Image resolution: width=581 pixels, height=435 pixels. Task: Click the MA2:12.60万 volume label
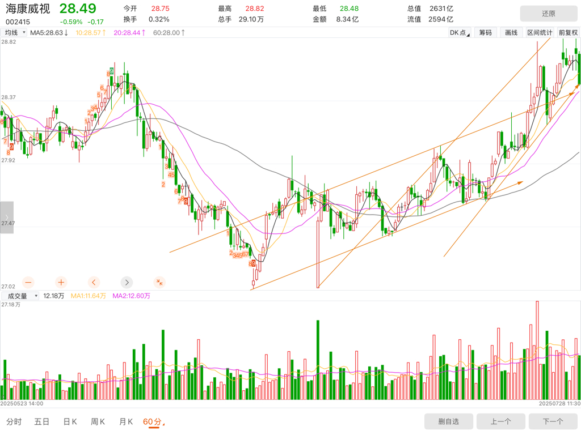pyautogui.click(x=131, y=296)
